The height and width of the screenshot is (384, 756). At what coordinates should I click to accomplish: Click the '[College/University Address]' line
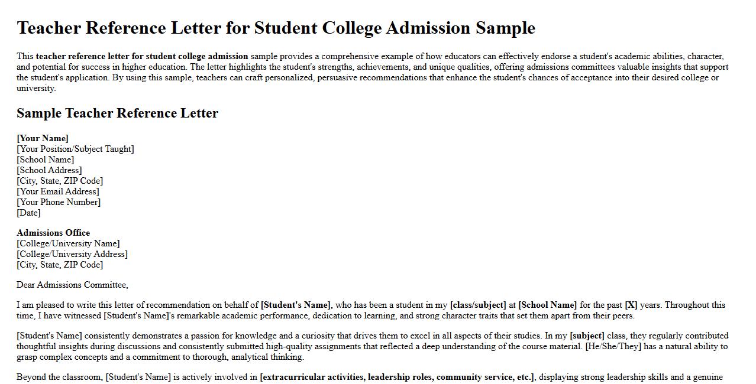(72, 254)
